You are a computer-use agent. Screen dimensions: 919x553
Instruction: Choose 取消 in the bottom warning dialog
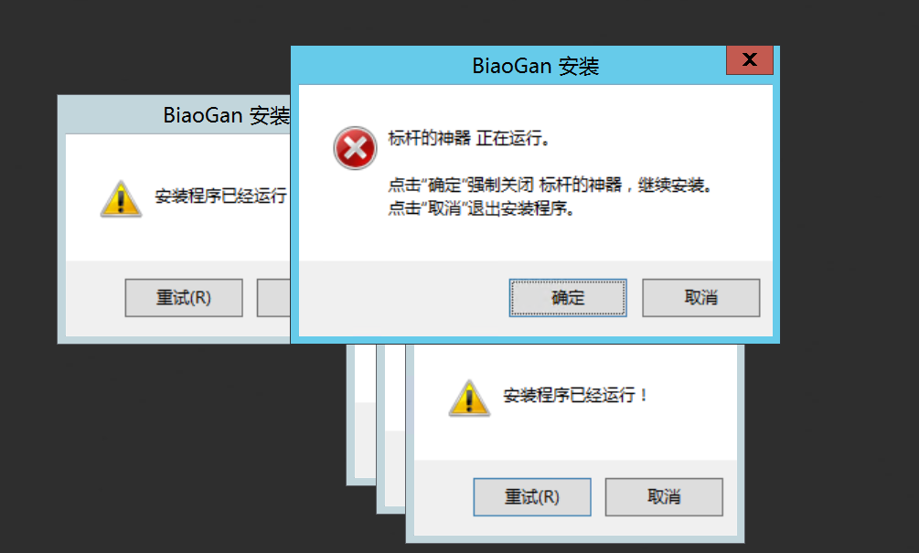click(664, 496)
